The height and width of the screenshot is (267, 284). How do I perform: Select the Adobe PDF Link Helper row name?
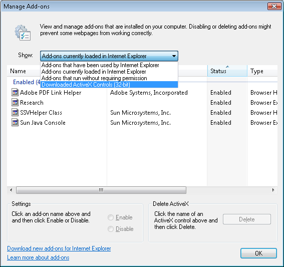click(51, 93)
